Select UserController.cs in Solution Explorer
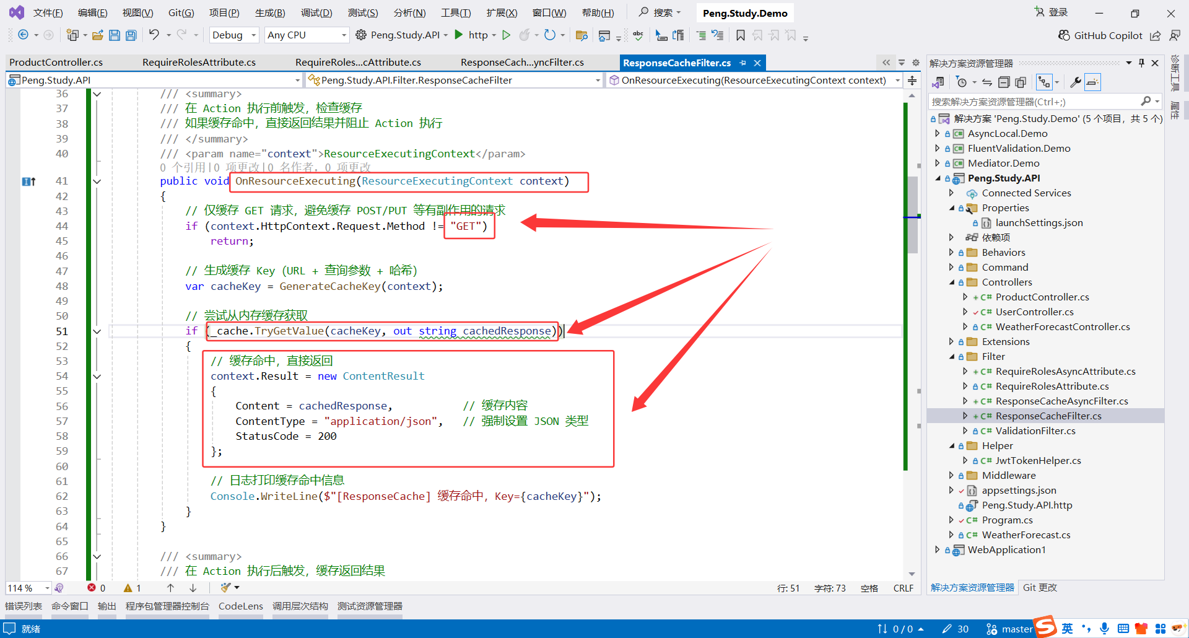This screenshot has width=1189, height=638. click(1034, 312)
